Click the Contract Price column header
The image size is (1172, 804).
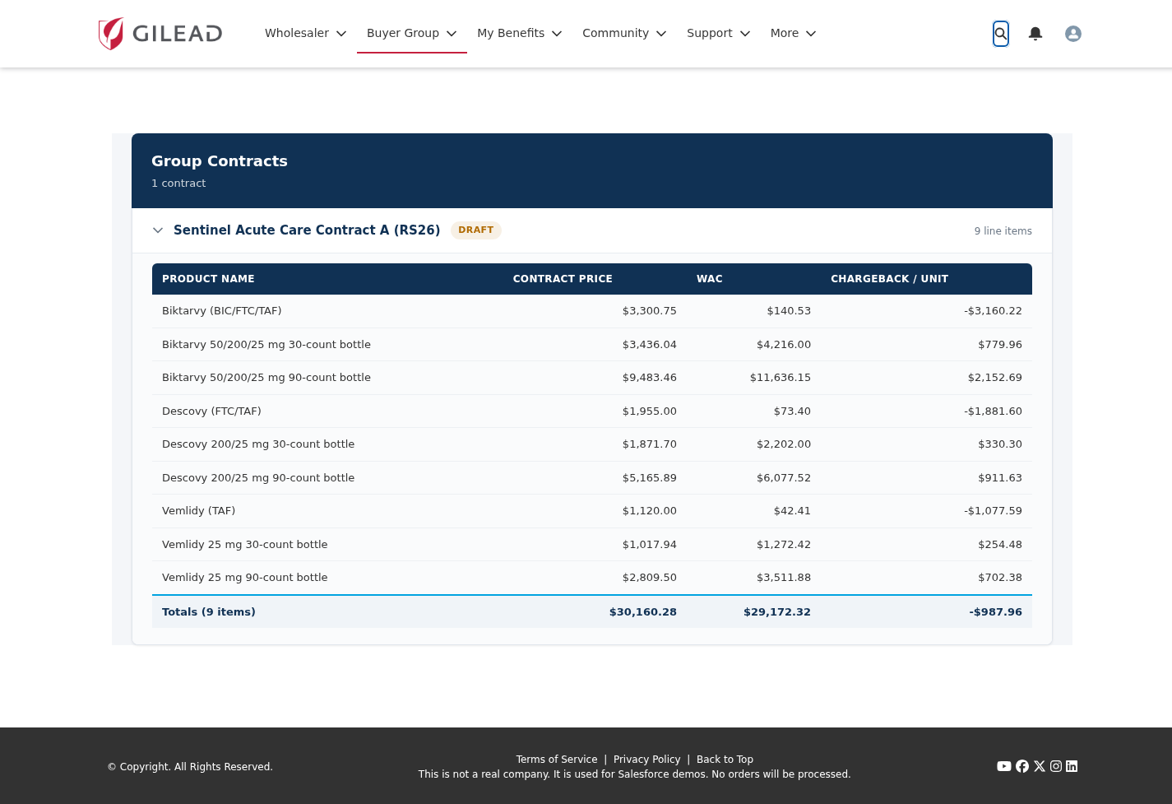click(x=563, y=279)
